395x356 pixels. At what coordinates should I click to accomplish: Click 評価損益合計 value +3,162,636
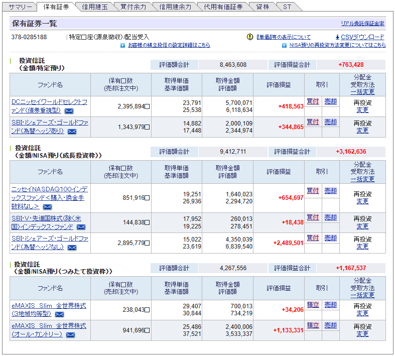point(351,152)
